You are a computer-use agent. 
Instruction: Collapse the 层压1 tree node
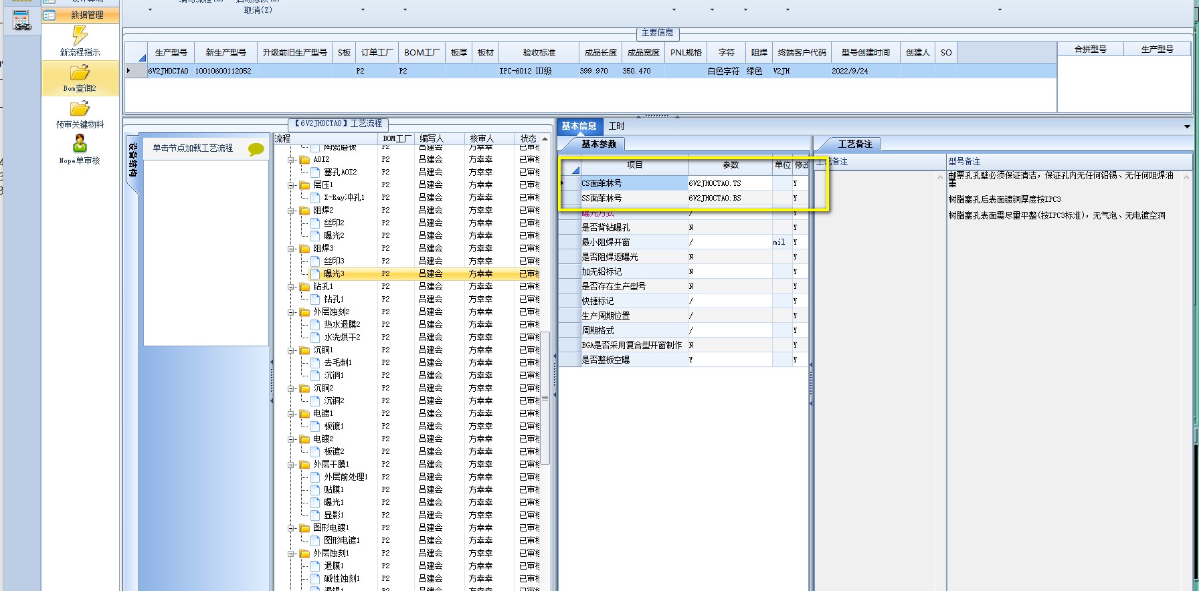coord(292,185)
